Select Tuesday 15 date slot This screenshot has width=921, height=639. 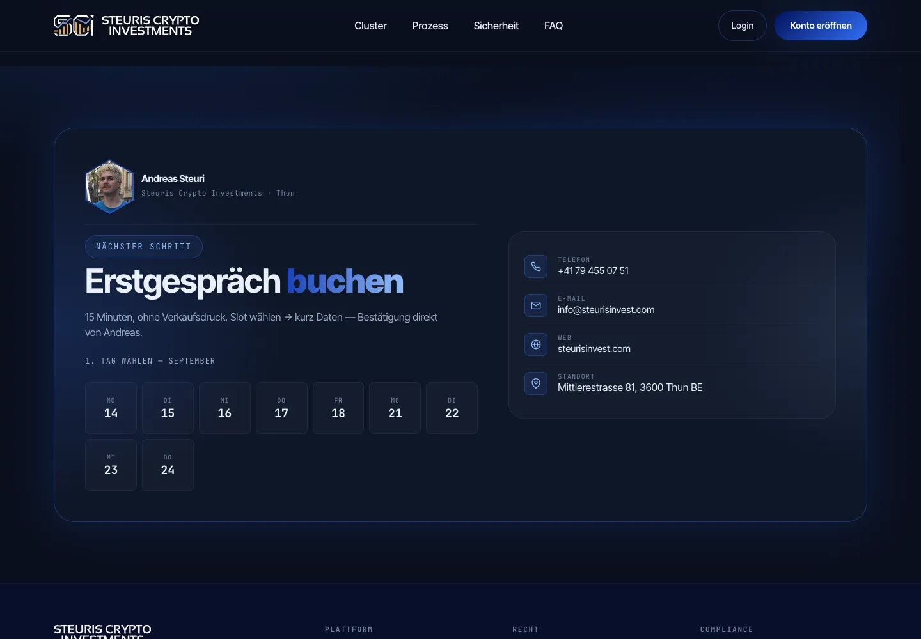pyautogui.click(x=168, y=408)
